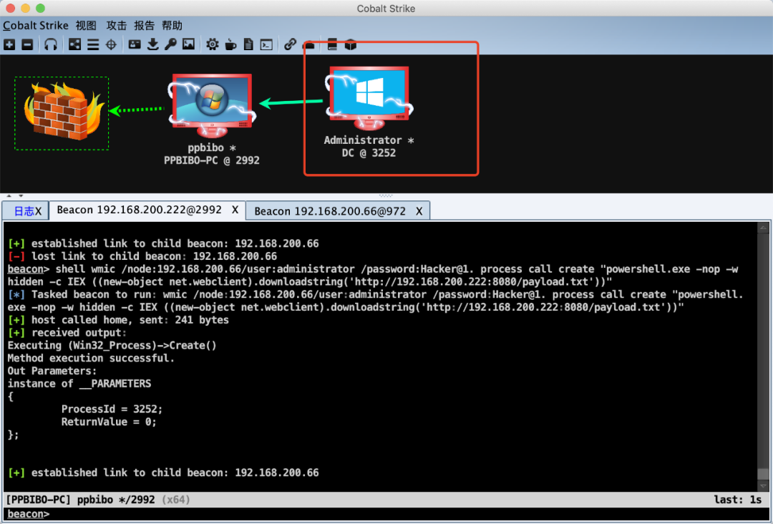Viewport: 773px width, 524px height.
Task: Click the gear Generate Executable icon
Action: [x=213, y=45]
